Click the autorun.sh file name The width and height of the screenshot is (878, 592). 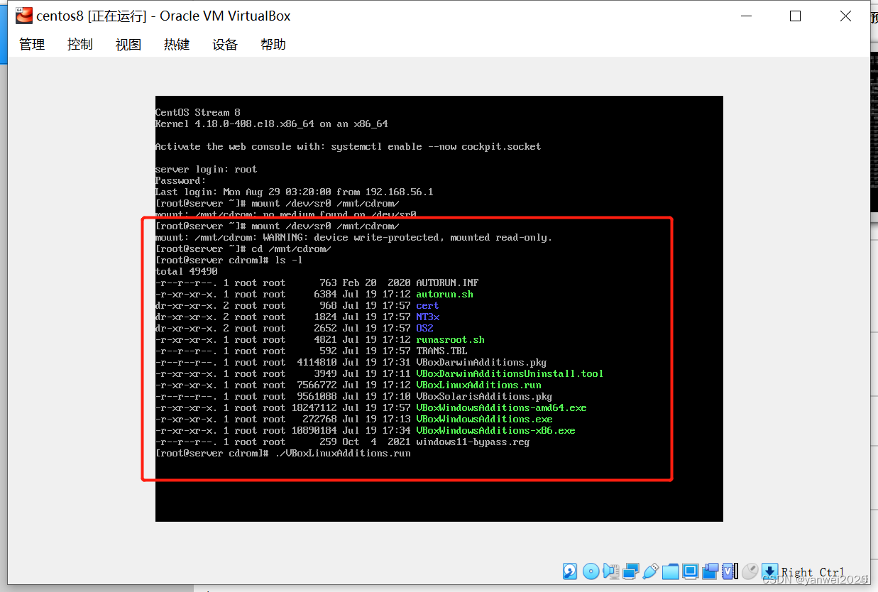pos(444,294)
